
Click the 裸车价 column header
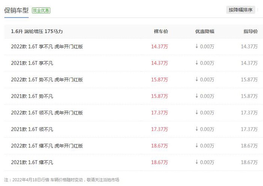click(161, 31)
